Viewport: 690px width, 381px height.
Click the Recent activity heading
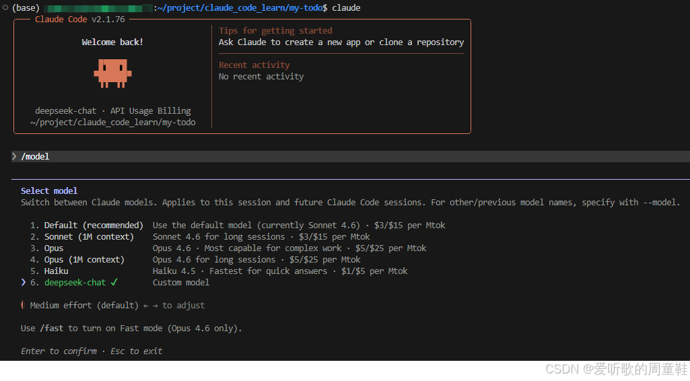pyautogui.click(x=254, y=65)
